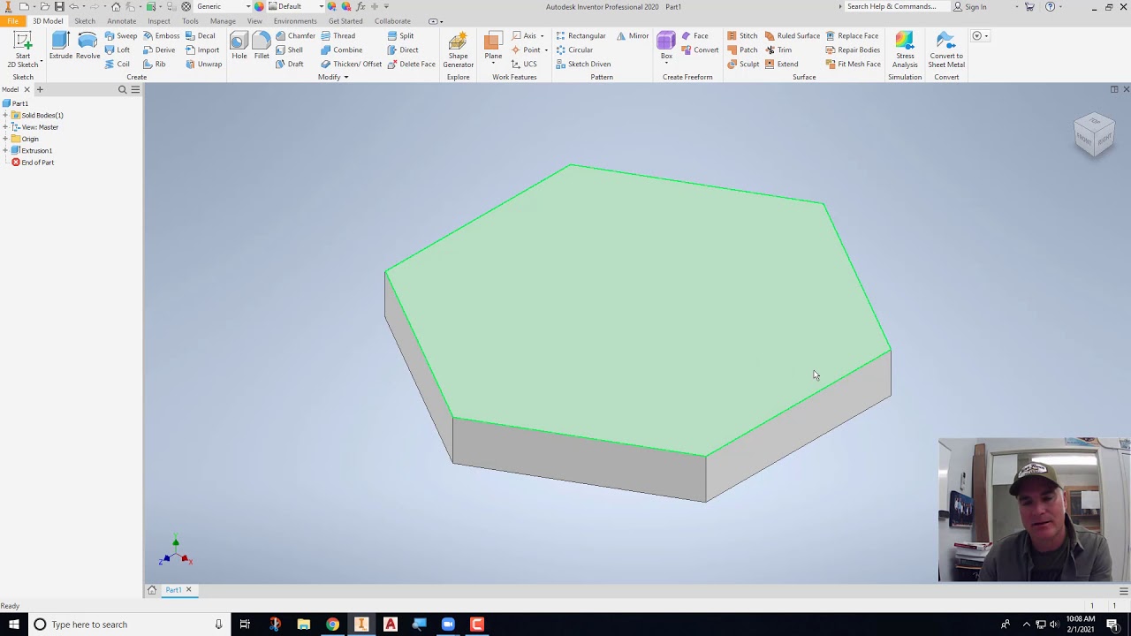Switch to the Sketch tab
The width and height of the screenshot is (1131, 636).
[85, 21]
